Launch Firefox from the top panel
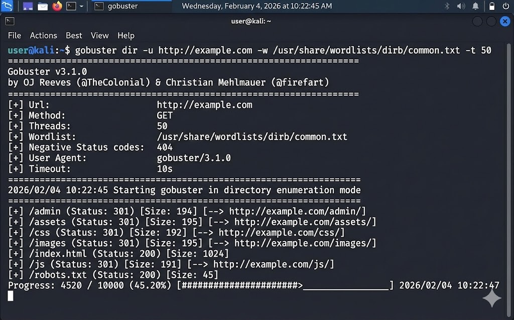514x320 pixels. point(57,7)
